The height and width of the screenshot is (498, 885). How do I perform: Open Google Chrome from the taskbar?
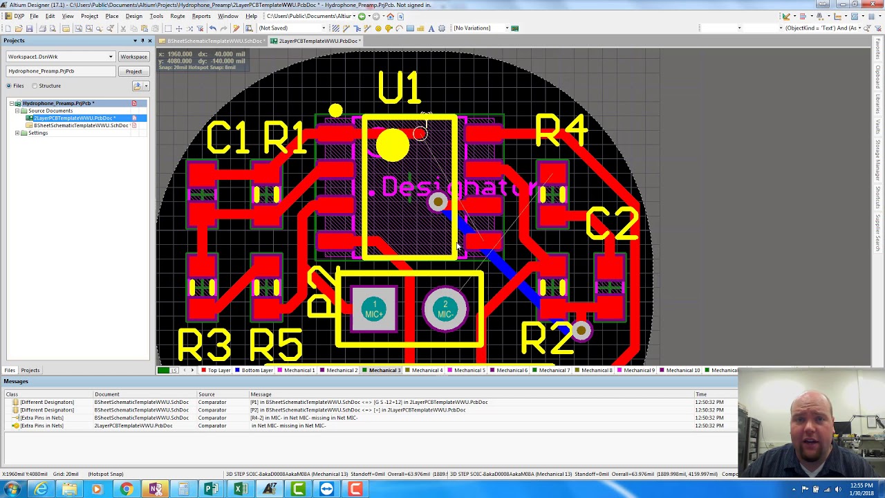pyautogui.click(x=126, y=489)
